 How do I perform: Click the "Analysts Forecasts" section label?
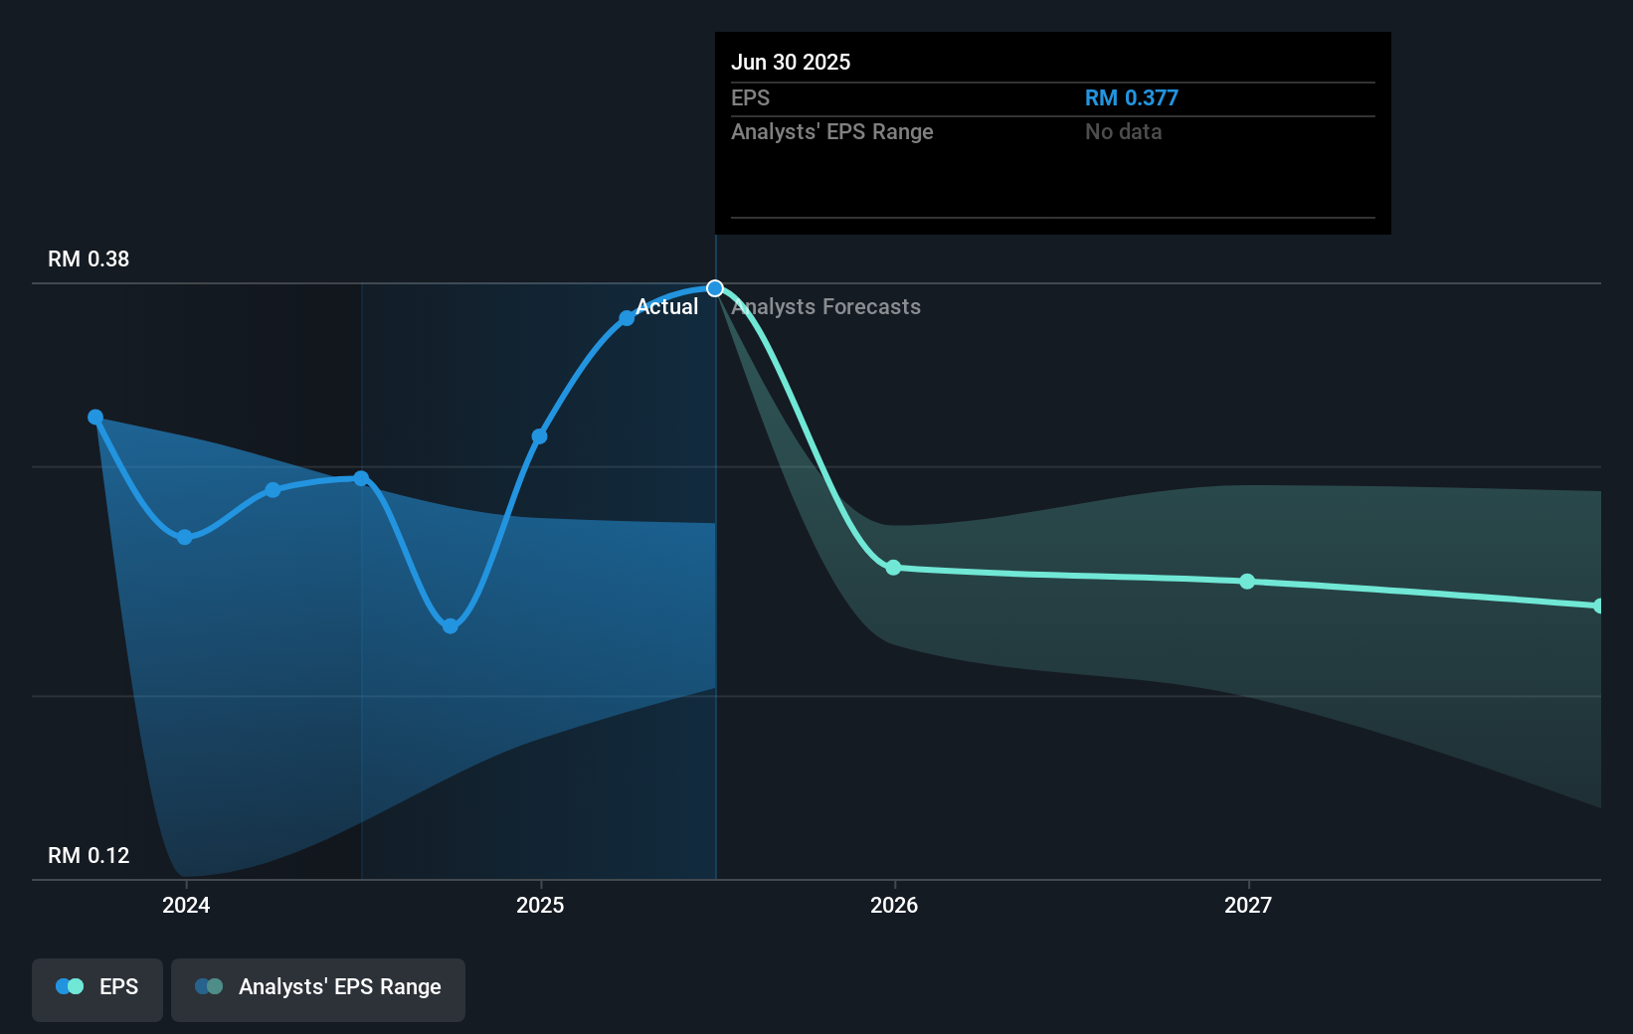[826, 307]
